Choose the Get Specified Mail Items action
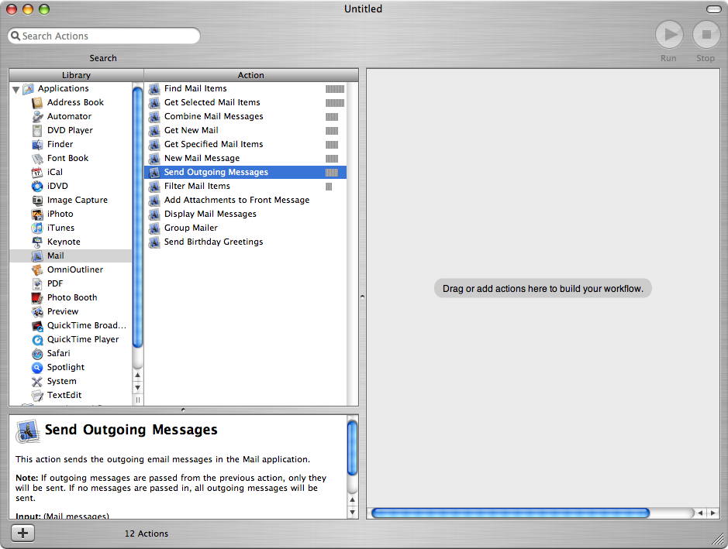 [x=246, y=144]
